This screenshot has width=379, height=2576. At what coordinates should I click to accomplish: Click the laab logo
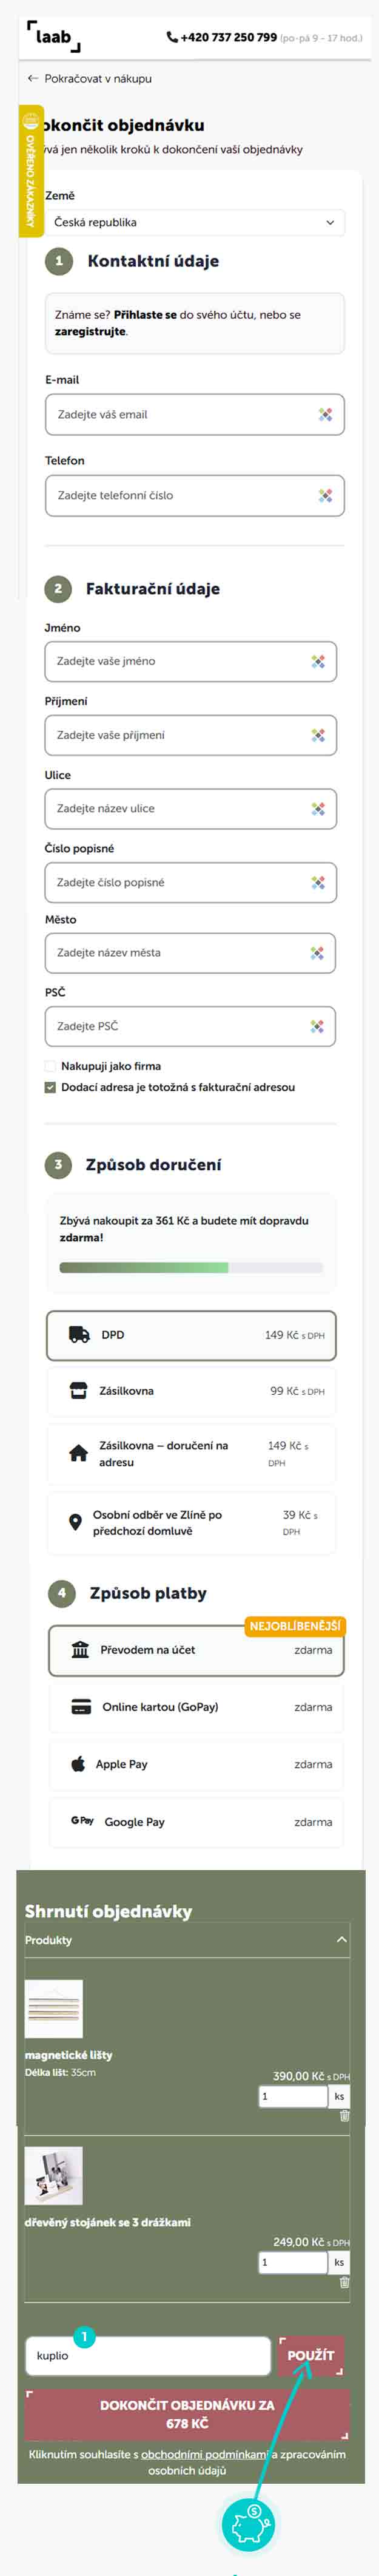53,37
